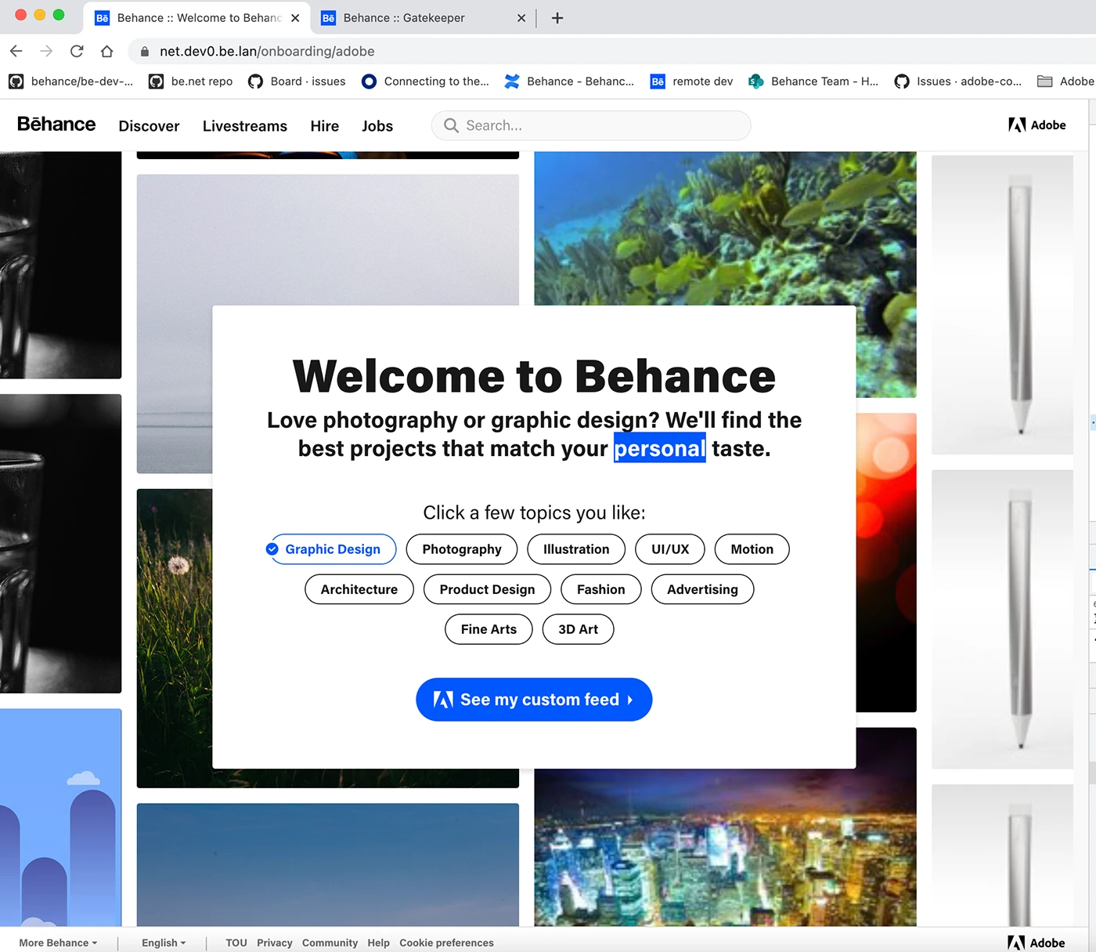Deselect the Graphic Design topic
The width and height of the screenshot is (1096, 952).
331,549
